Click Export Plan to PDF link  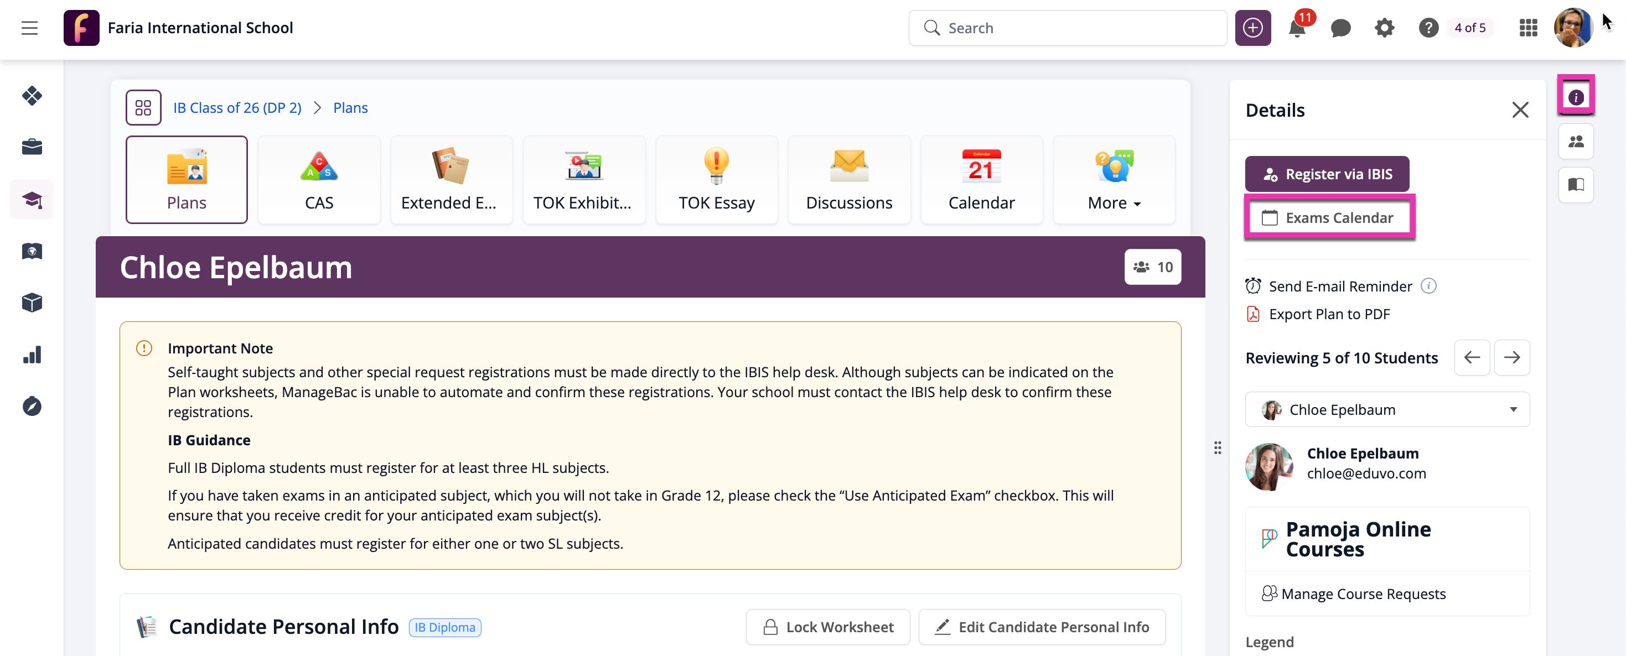click(x=1329, y=314)
